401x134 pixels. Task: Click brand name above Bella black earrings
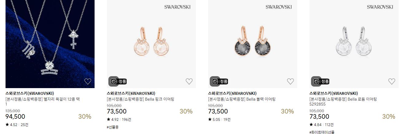(232, 93)
